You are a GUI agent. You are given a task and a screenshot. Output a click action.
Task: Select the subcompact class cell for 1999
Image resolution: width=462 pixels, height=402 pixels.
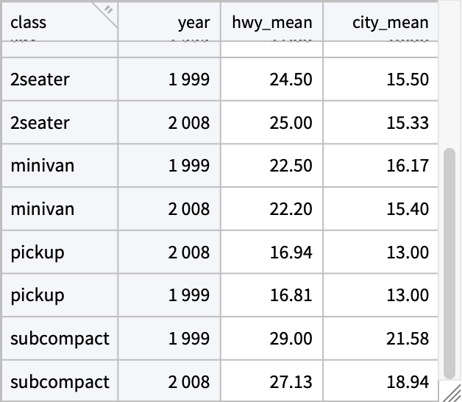[x=60, y=339]
